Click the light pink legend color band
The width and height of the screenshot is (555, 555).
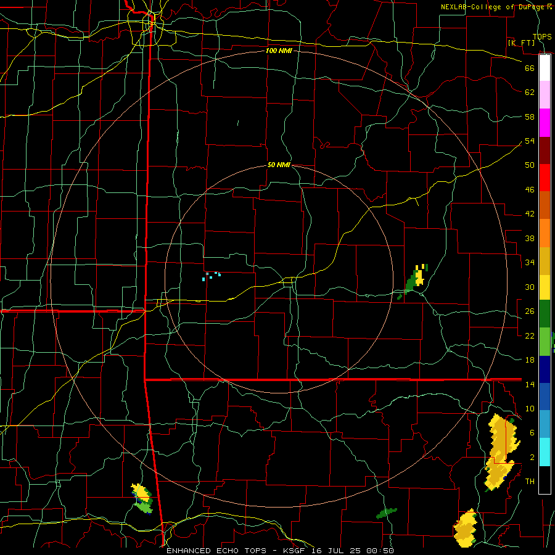[x=545, y=95]
